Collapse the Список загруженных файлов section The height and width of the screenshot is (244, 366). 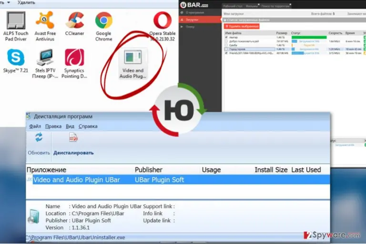(x=225, y=20)
